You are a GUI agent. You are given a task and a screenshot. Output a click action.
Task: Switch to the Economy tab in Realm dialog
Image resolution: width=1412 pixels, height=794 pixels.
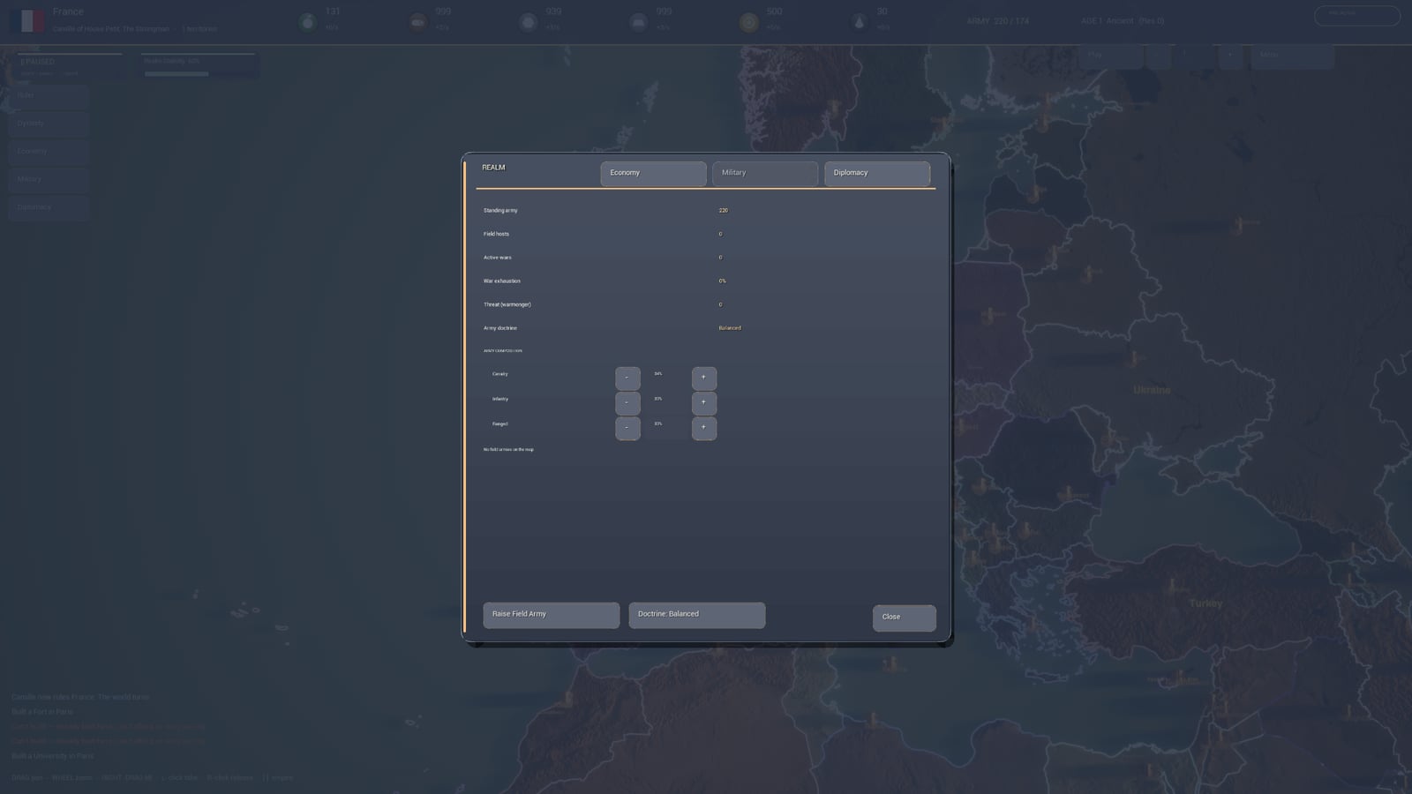(653, 173)
